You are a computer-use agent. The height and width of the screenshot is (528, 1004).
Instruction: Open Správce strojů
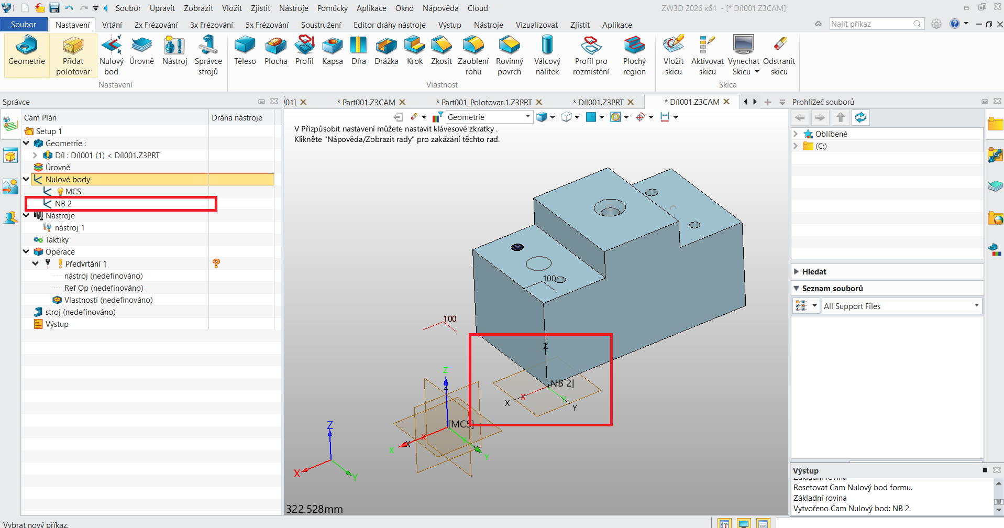point(208,55)
